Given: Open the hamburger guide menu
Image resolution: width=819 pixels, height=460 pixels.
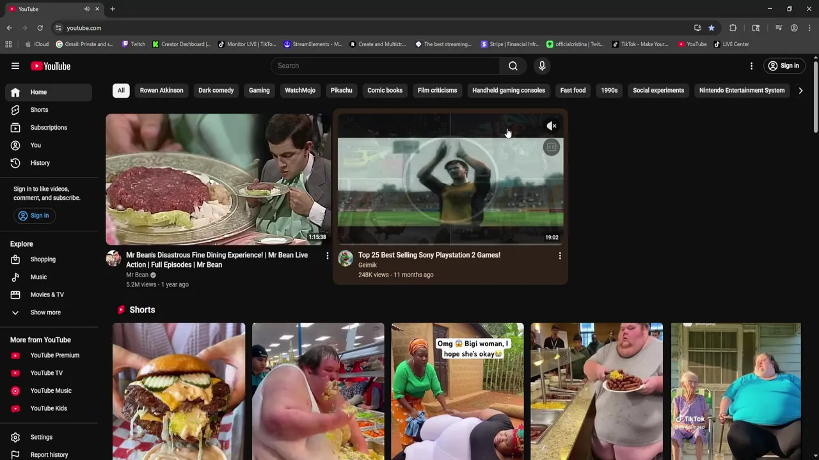Looking at the screenshot, I should pos(15,66).
